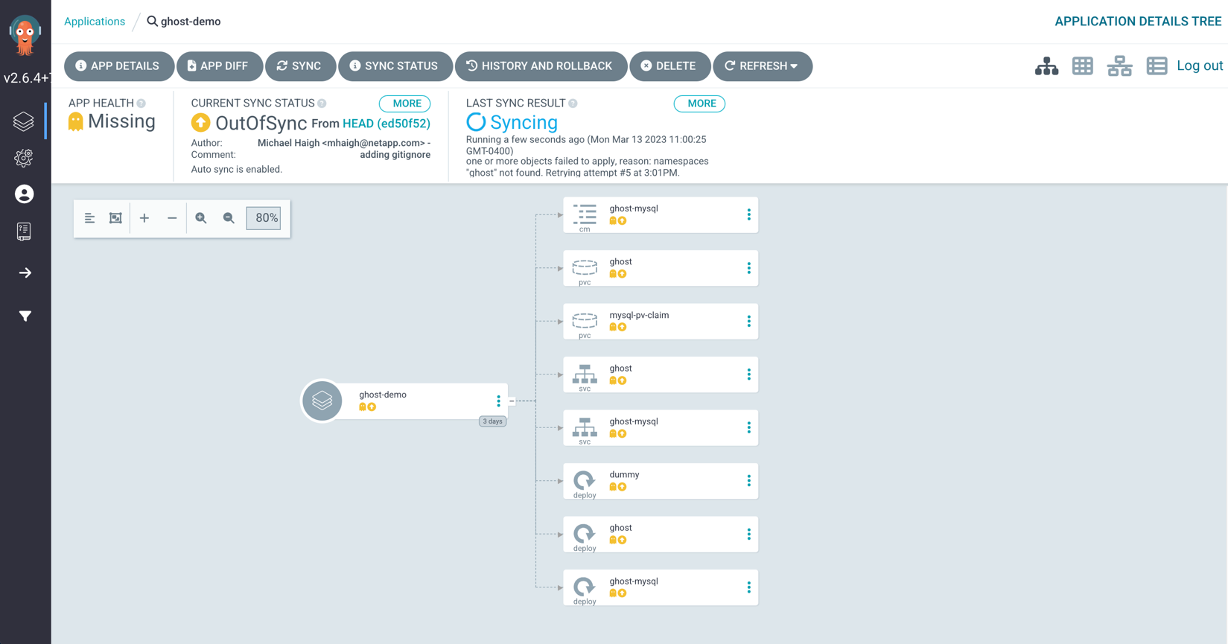Click Syncing operation status link
Screen dimensions: 1228x644
(524, 122)
